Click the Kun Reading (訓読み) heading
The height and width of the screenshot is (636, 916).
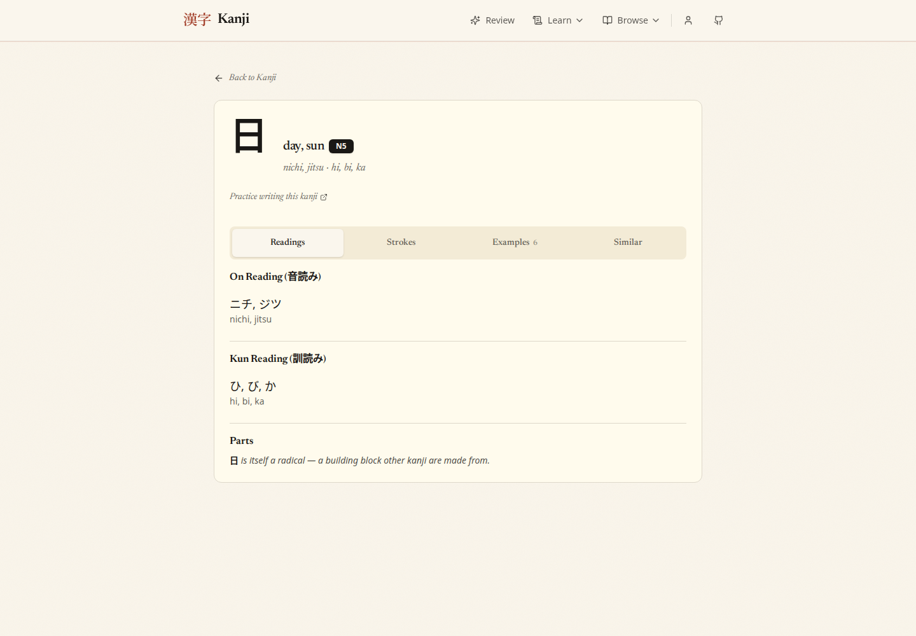point(278,359)
